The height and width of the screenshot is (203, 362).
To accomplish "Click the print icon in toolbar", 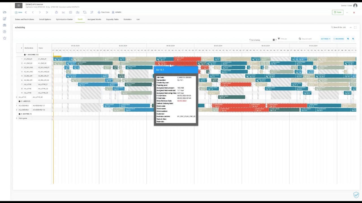I will (x=56, y=12).
